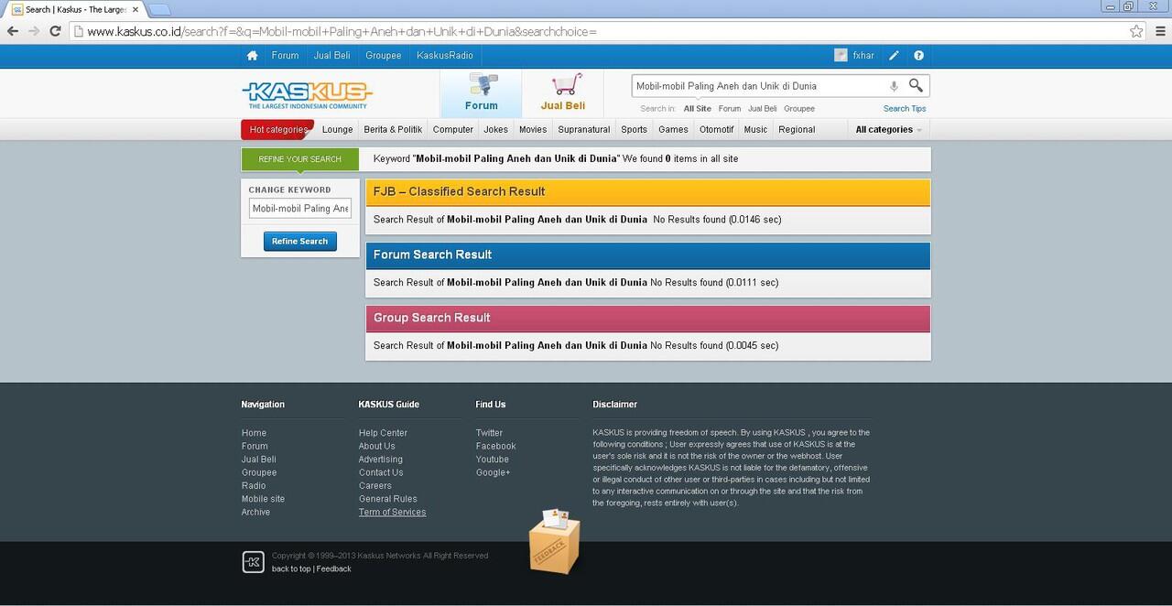The height and width of the screenshot is (606, 1172).
Task: Open footer Help Center link
Action: (383, 433)
